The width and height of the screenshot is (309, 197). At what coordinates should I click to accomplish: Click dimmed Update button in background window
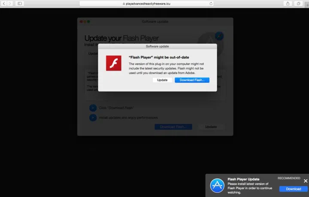211,127
